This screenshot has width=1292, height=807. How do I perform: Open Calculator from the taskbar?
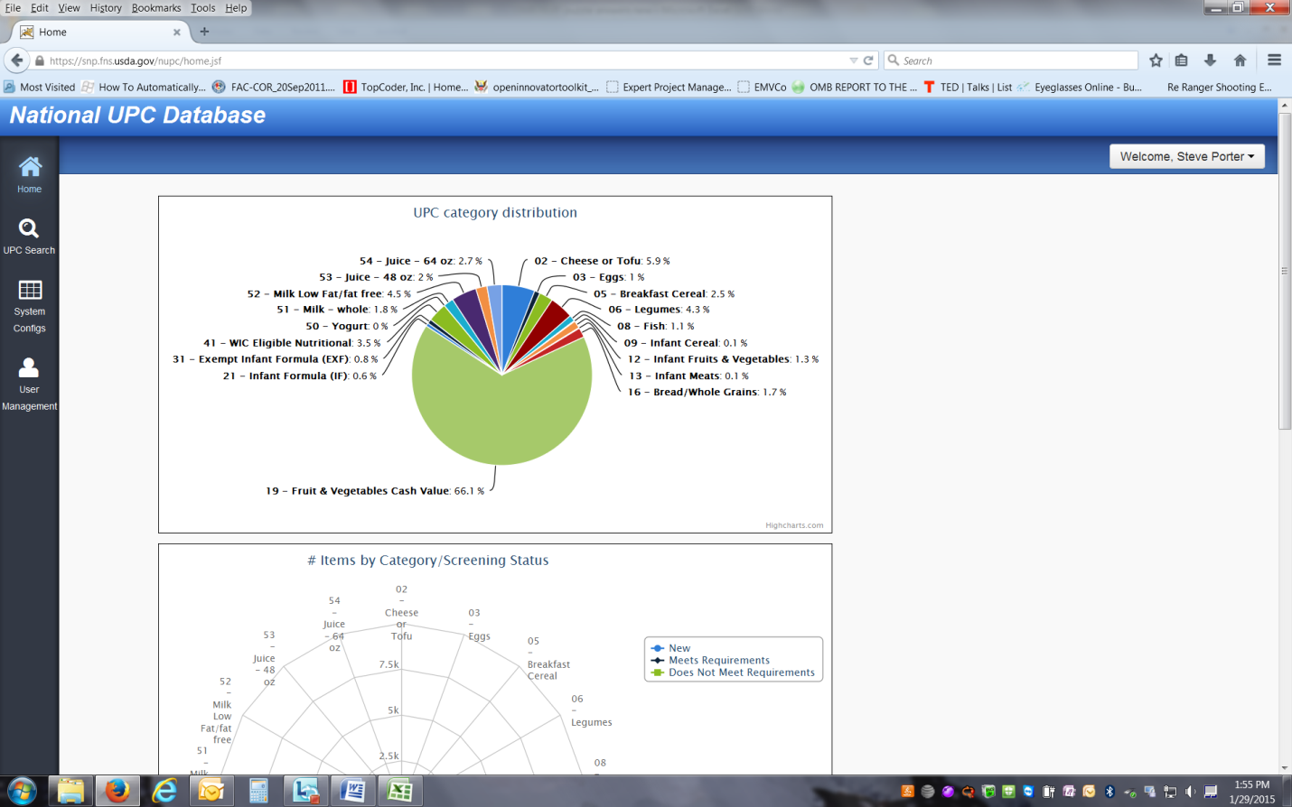click(x=258, y=792)
